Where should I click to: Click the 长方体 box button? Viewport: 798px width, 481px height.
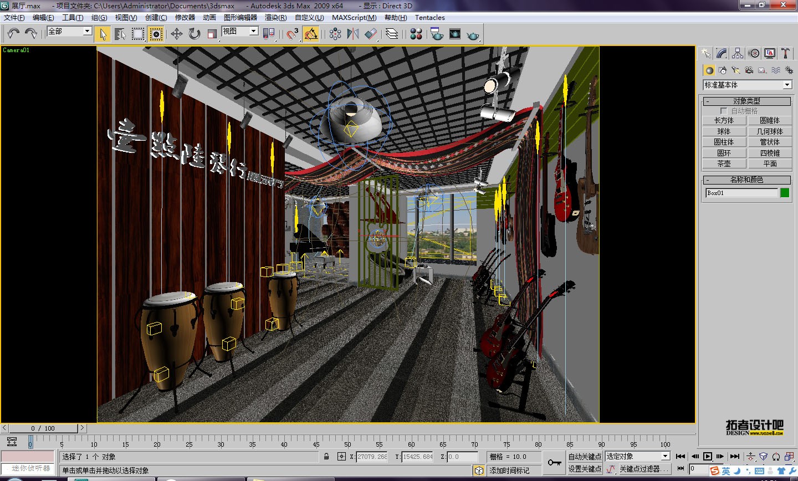click(724, 120)
